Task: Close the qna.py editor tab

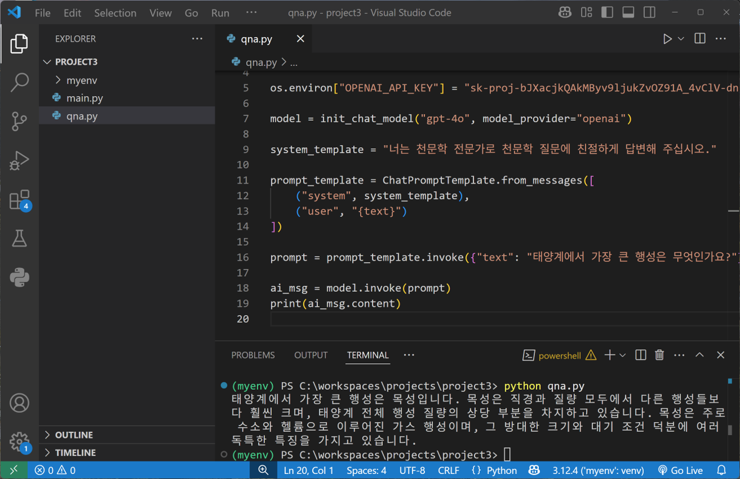Action: pyautogui.click(x=300, y=39)
